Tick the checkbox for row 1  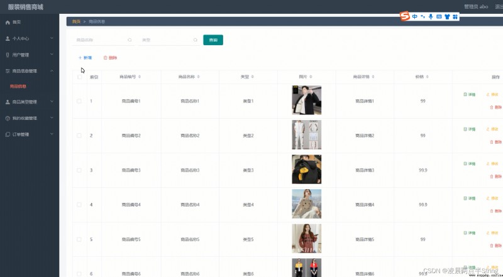(x=79, y=101)
